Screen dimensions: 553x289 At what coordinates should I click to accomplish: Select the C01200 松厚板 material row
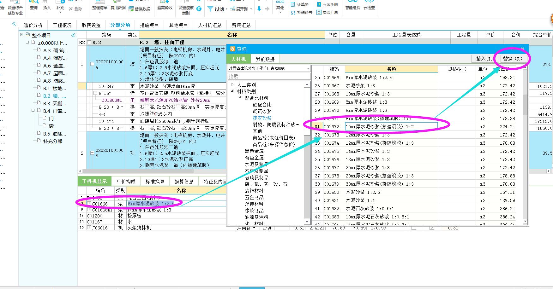152,216
